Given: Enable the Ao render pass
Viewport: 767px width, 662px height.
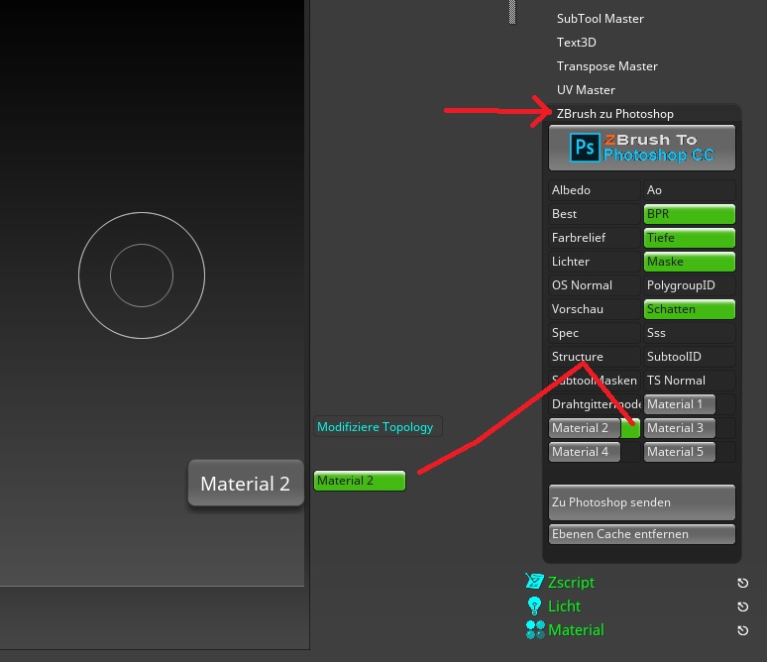Looking at the screenshot, I should click(x=690, y=190).
